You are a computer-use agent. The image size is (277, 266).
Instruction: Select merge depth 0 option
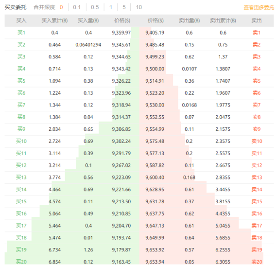(x=61, y=7)
